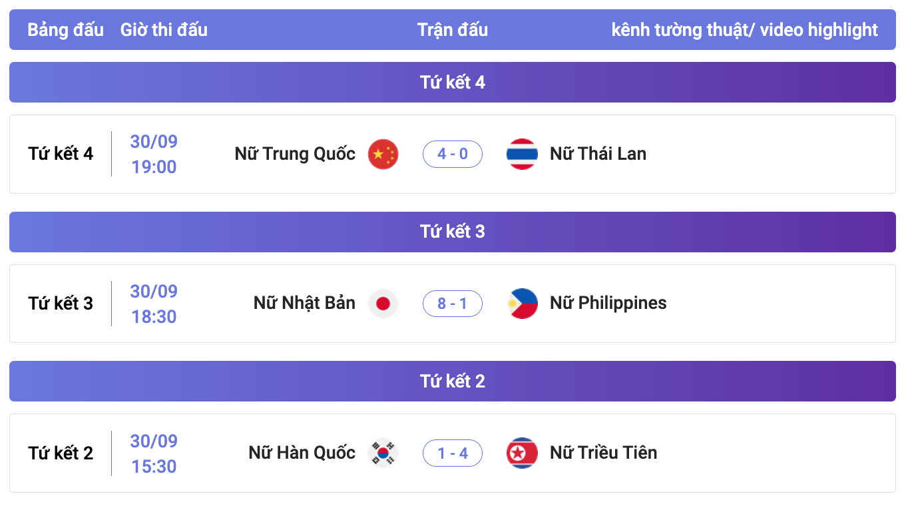Click the South Korea flag icon
Image resolution: width=908 pixels, height=506 pixels.
tap(383, 453)
